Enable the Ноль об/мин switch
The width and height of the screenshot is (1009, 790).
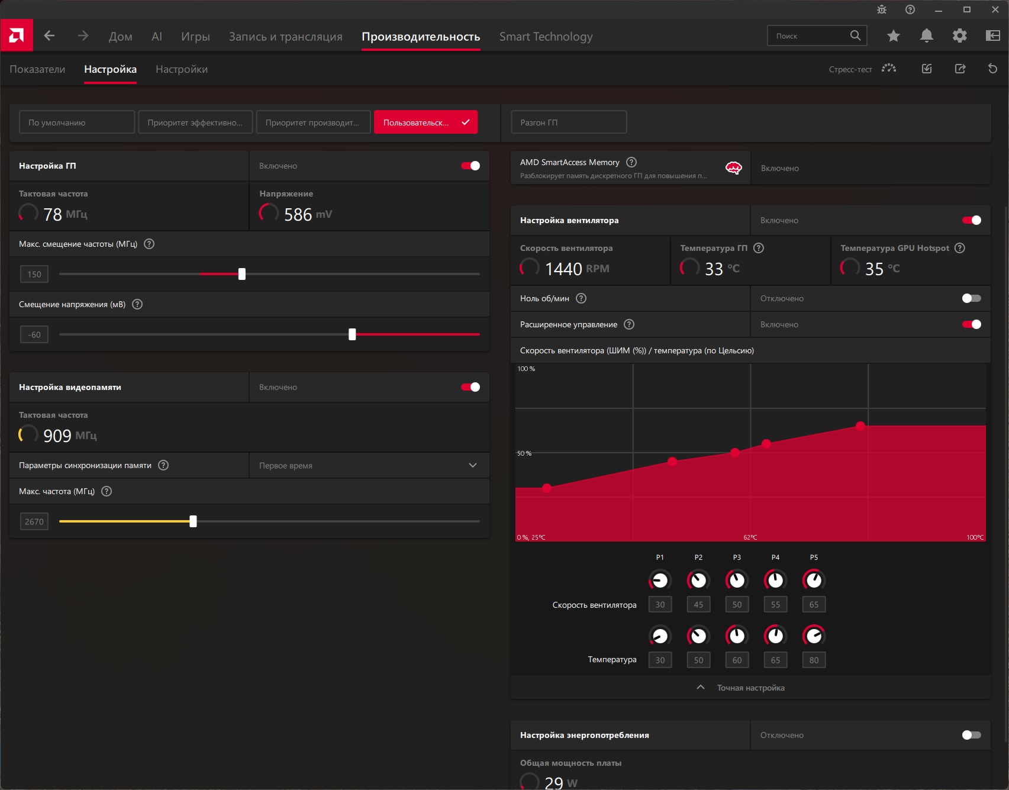pos(972,298)
